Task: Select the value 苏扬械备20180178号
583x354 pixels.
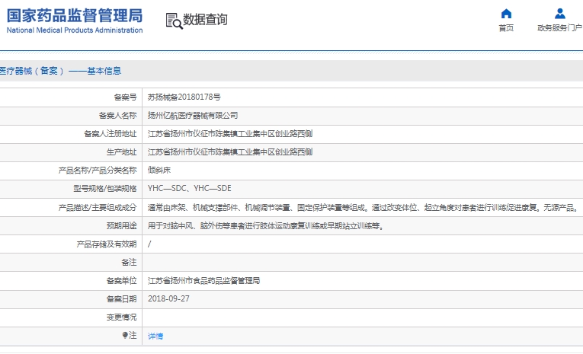Action: click(184, 97)
